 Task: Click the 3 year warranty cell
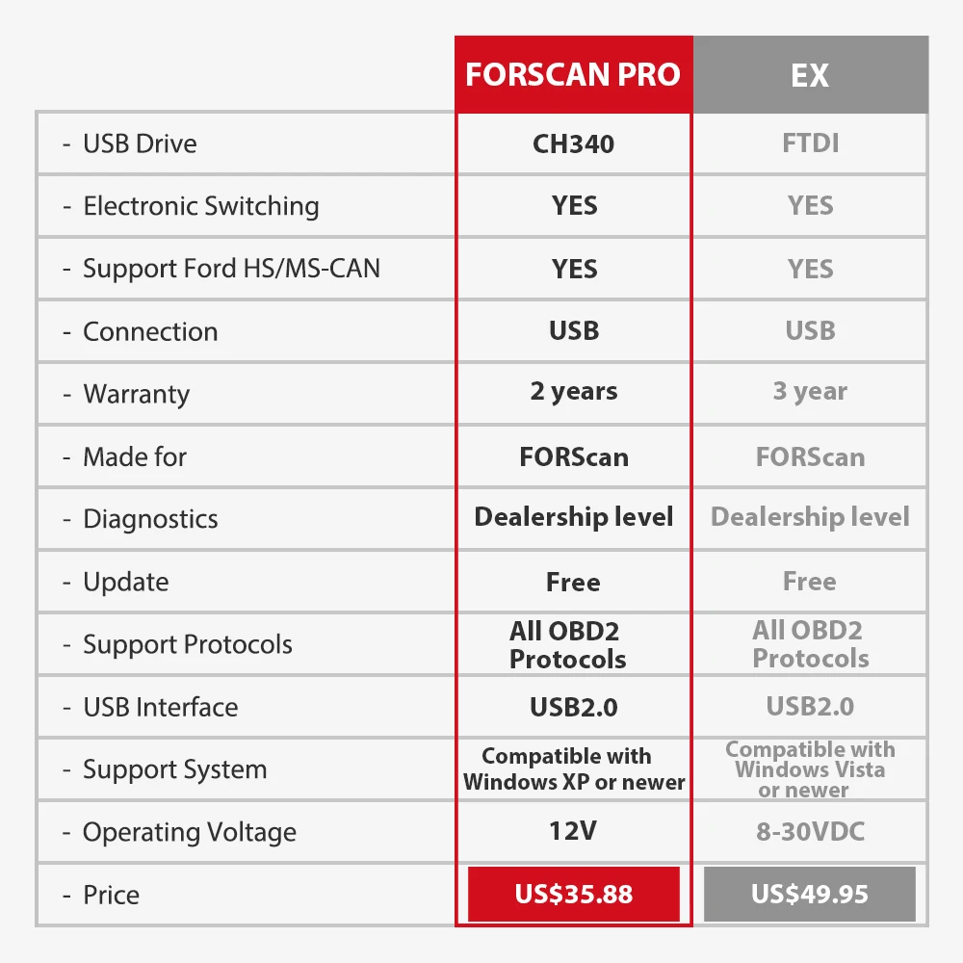810,392
